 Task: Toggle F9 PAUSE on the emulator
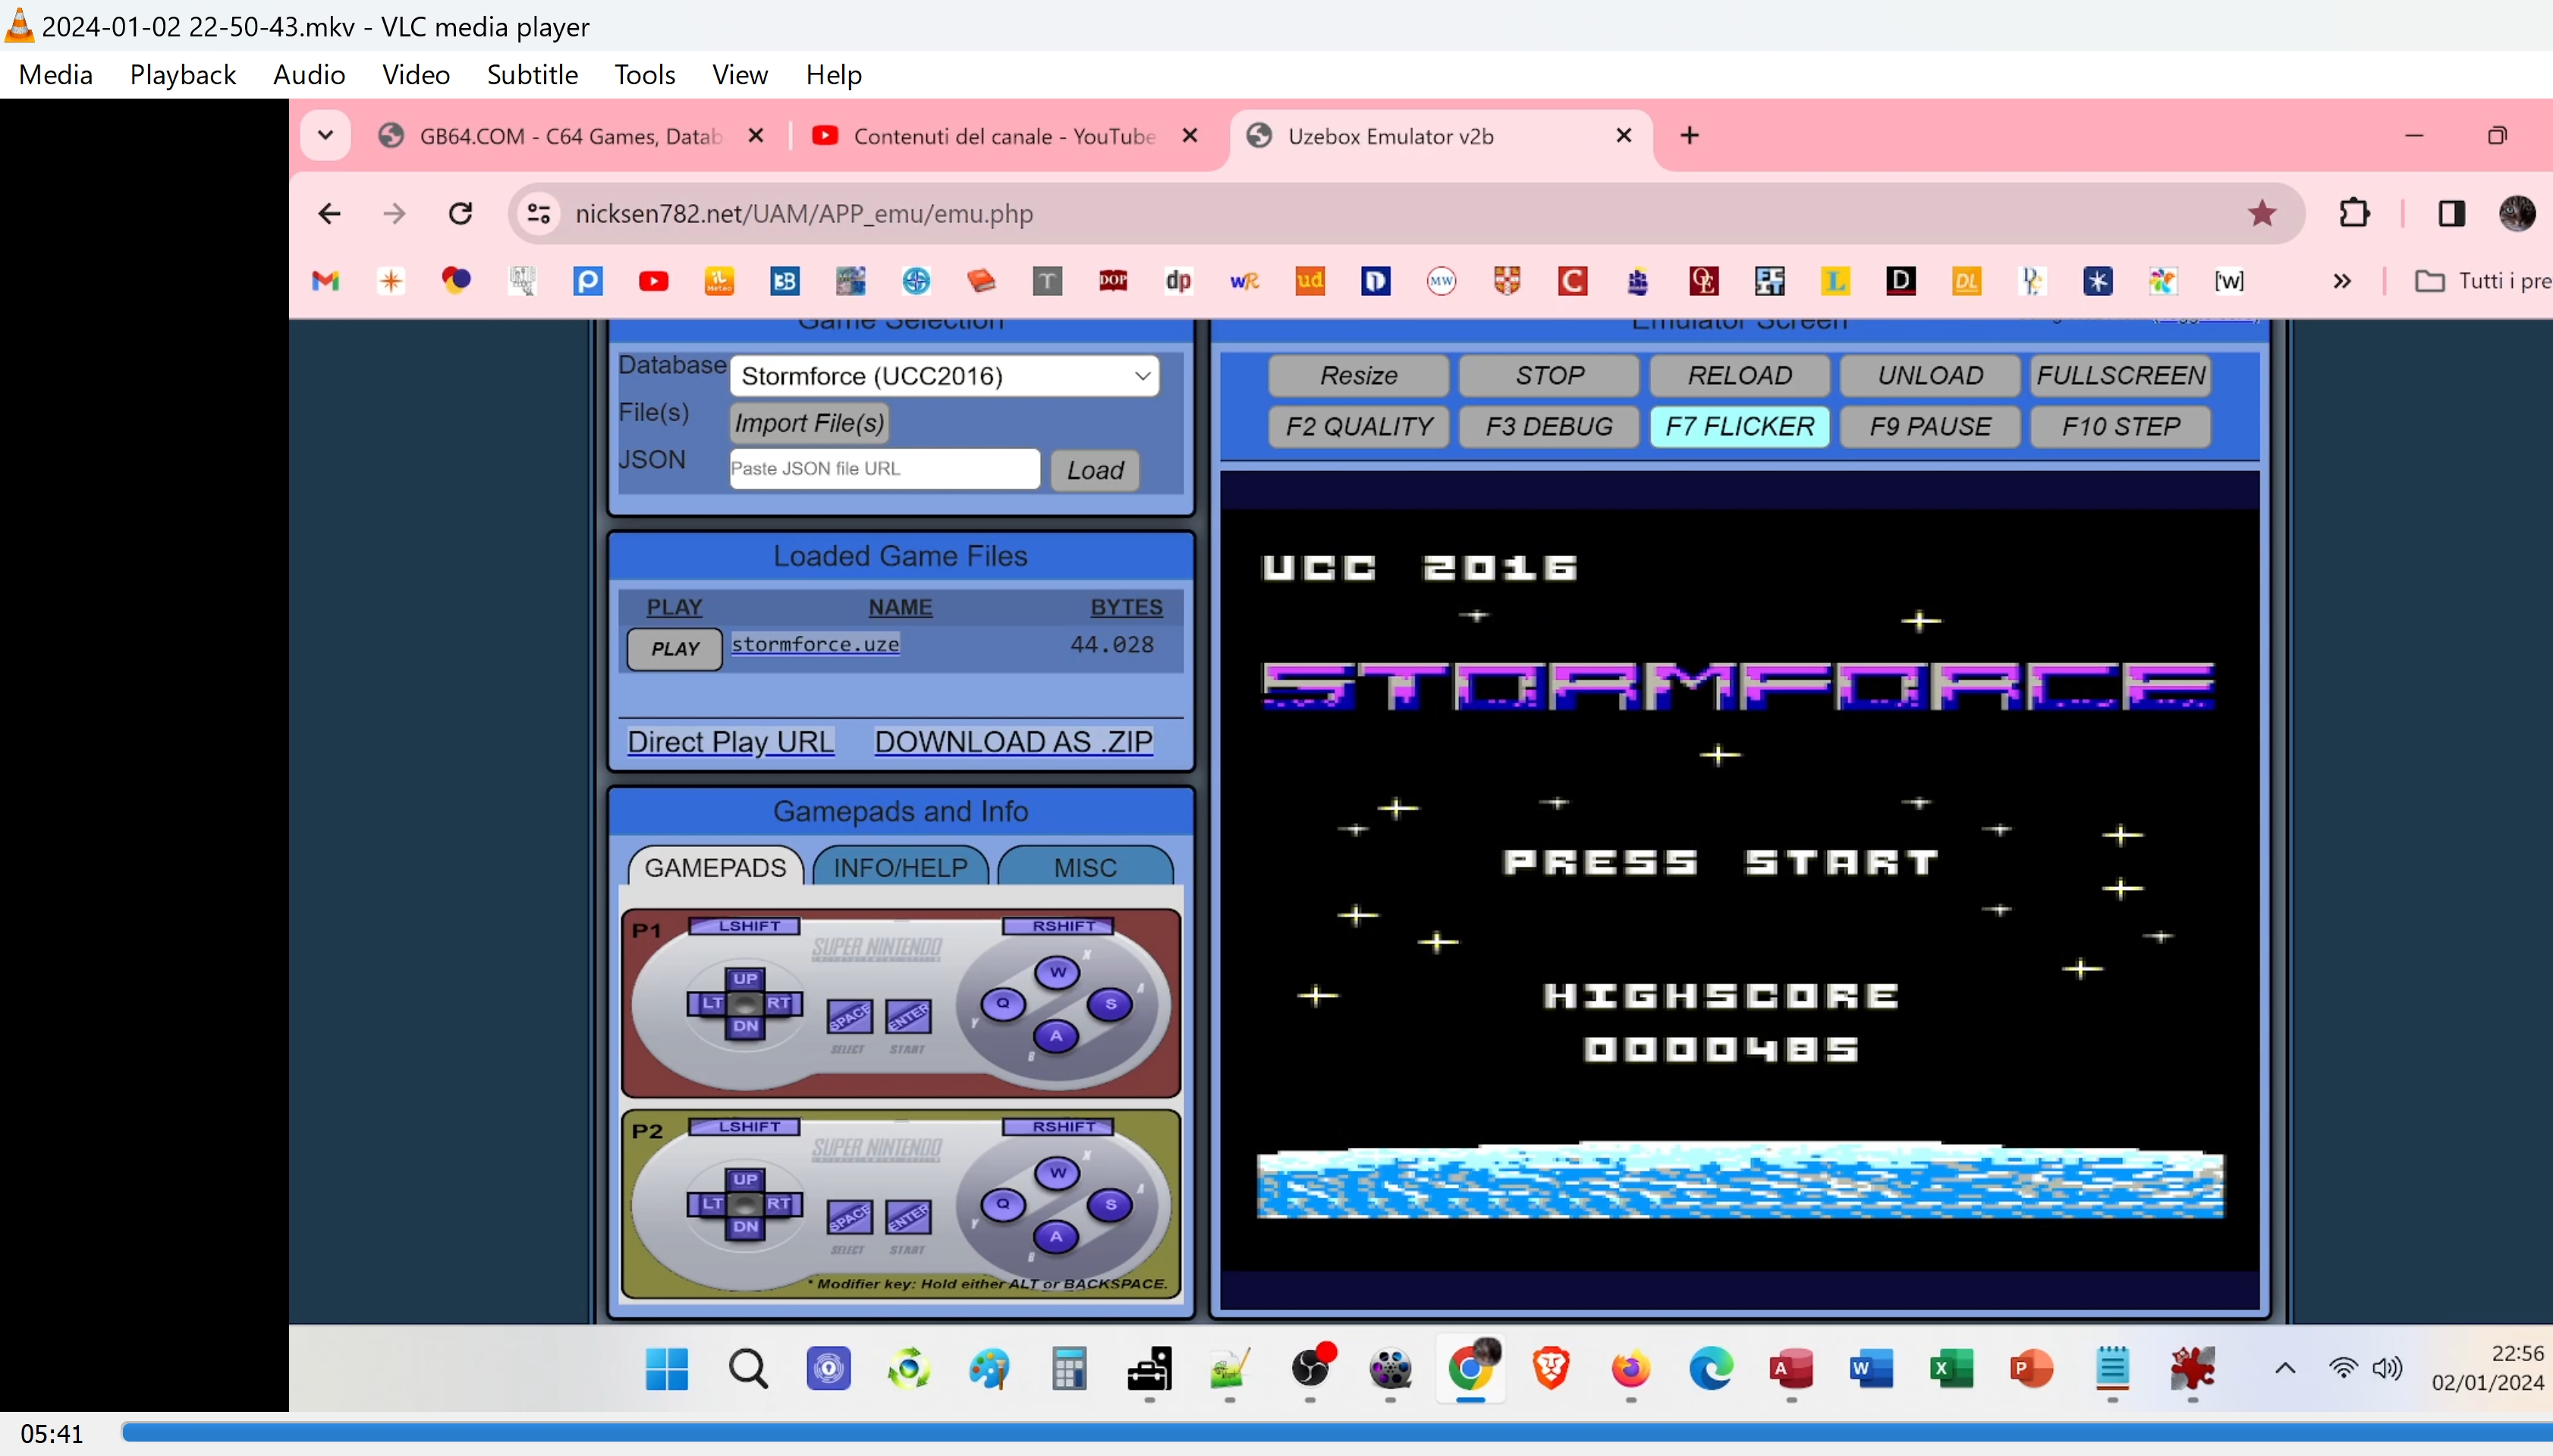(x=1930, y=427)
